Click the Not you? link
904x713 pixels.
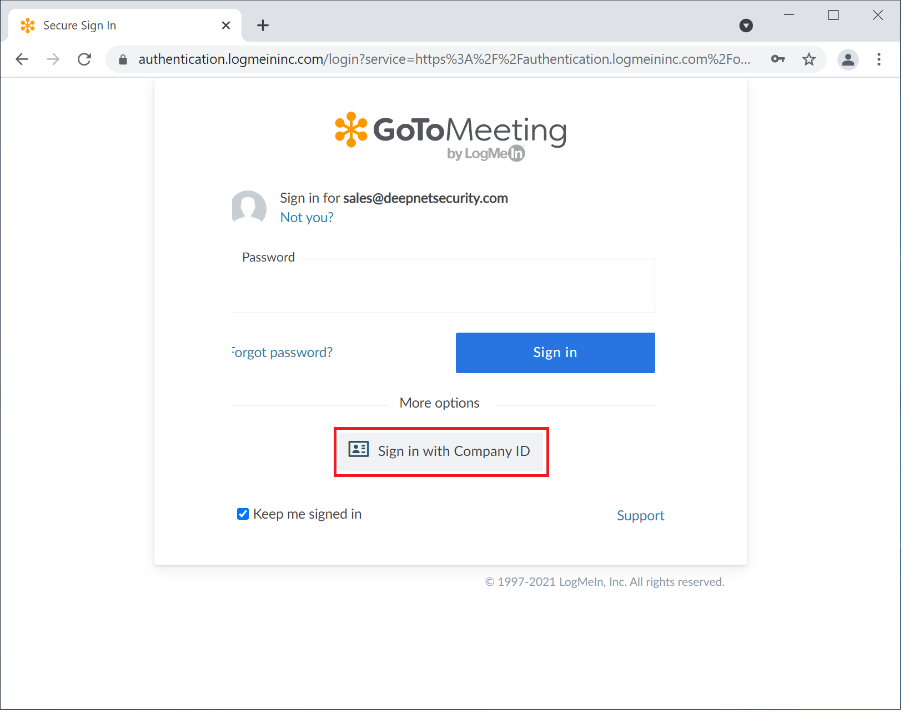click(307, 218)
